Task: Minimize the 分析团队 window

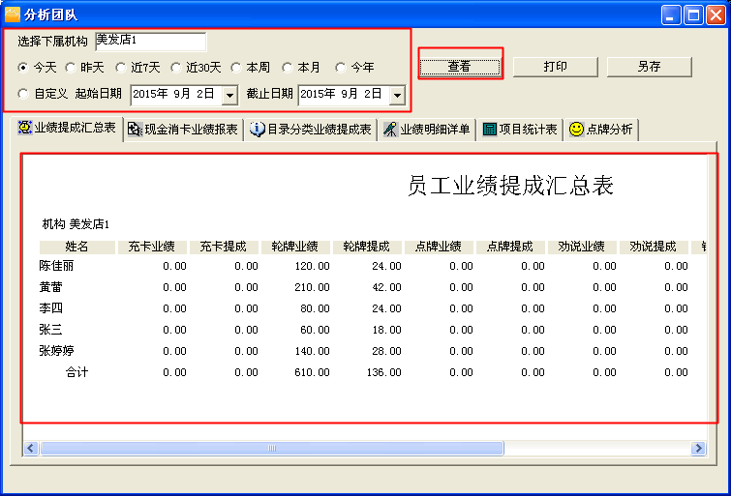Action: 671,15
